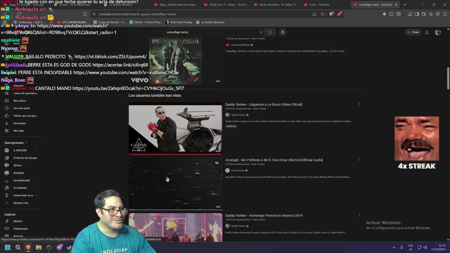Open Mis clips in the sidebar
The width and height of the screenshot is (450, 253).
(19, 131)
